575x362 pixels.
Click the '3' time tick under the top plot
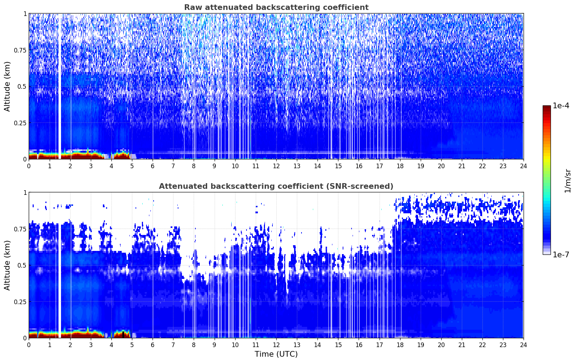91,166
